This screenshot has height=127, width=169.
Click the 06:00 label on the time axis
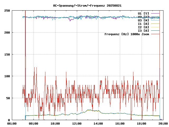(x=12, y=124)
